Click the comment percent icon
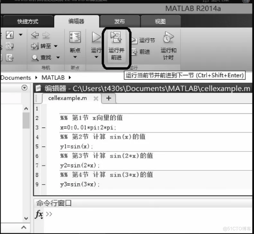Screen dimensions: 254x234 coord(10,46)
